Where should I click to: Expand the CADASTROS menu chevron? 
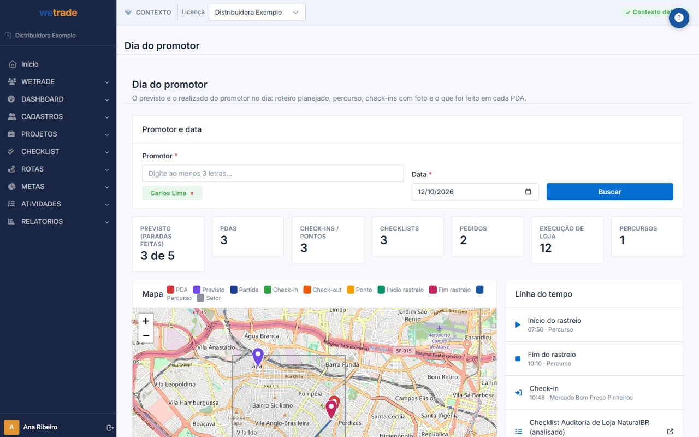107,117
